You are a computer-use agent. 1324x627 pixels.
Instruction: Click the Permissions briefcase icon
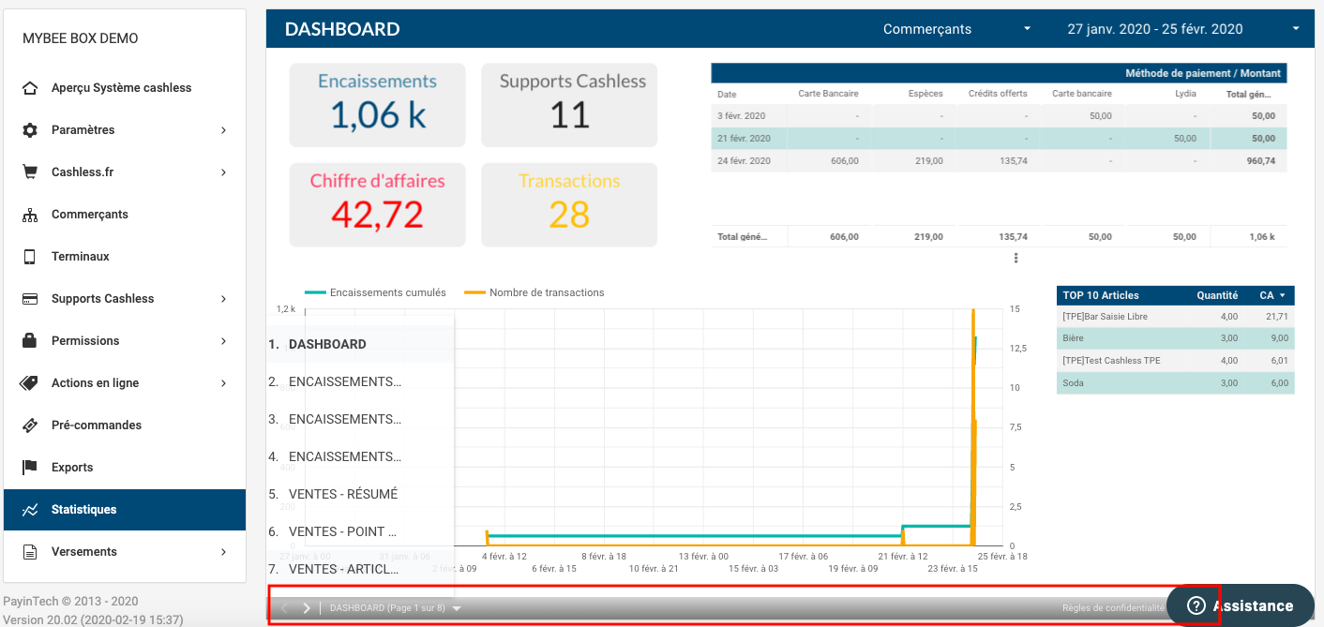[x=30, y=341]
